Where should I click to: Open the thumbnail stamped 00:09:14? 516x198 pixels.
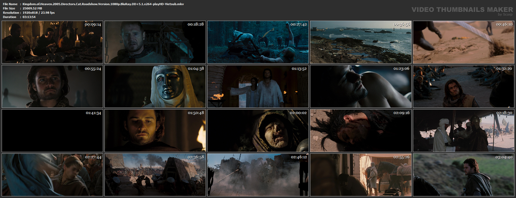[x=52, y=42]
